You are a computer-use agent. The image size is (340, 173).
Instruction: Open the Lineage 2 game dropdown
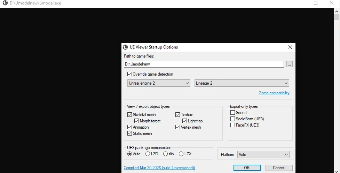click(x=242, y=83)
